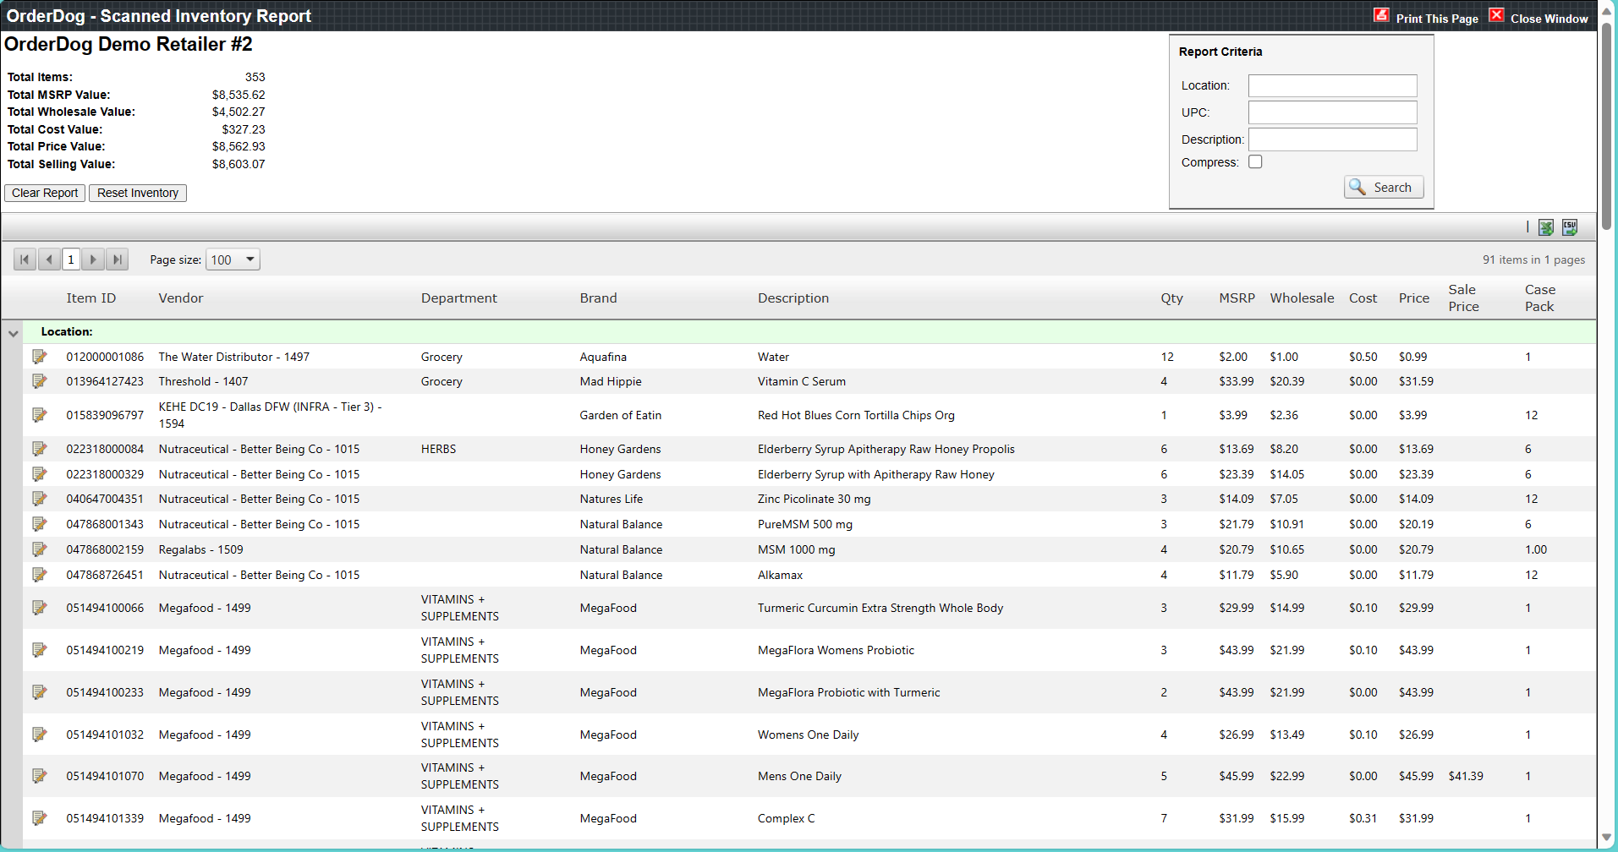
Task: Sort by Item ID column
Action: [x=91, y=298]
